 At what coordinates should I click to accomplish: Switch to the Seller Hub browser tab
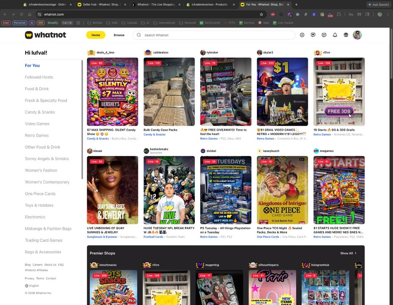click(x=102, y=5)
